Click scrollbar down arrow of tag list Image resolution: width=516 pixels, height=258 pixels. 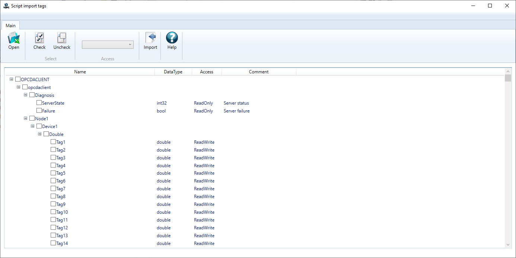pos(508,245)
